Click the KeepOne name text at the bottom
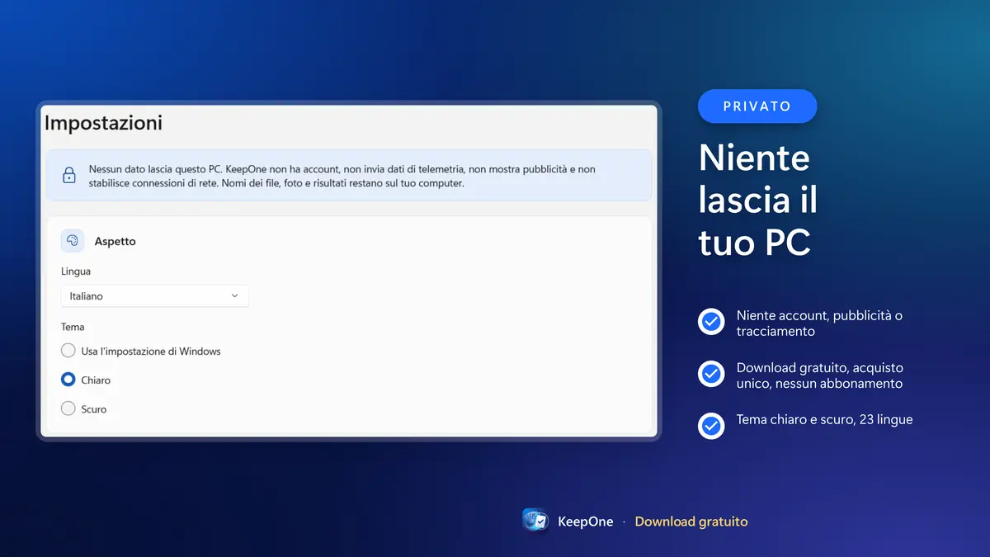990x557 pixels. pos(586,522)
